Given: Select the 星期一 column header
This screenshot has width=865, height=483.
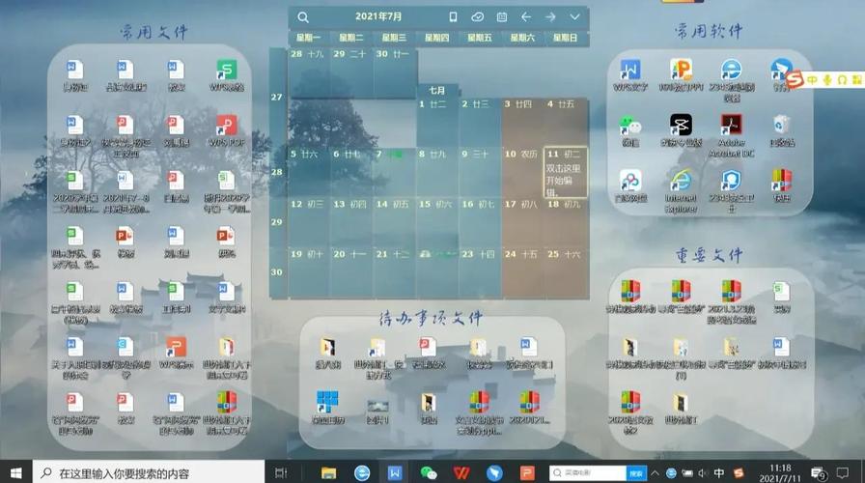Looking at the screenshot, I should click(x=310, y=38).
